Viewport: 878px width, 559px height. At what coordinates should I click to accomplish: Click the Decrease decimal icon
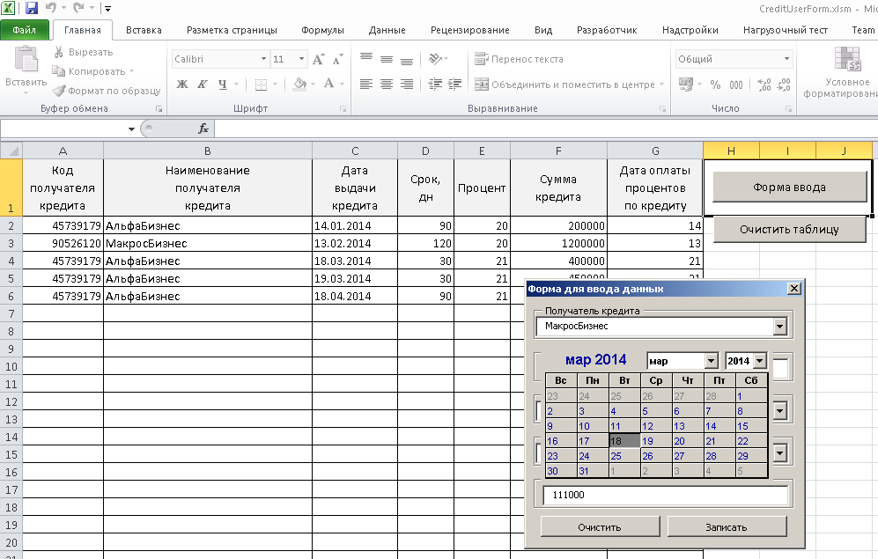784,85
